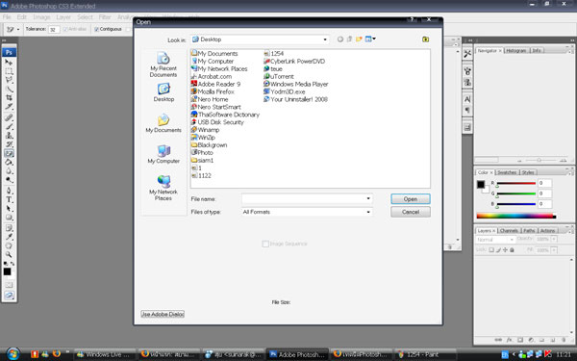577x361 pixels.
Task: Click the Favorites icon in Open dialog
Action: pyautogui.click(x=425, y=39)
